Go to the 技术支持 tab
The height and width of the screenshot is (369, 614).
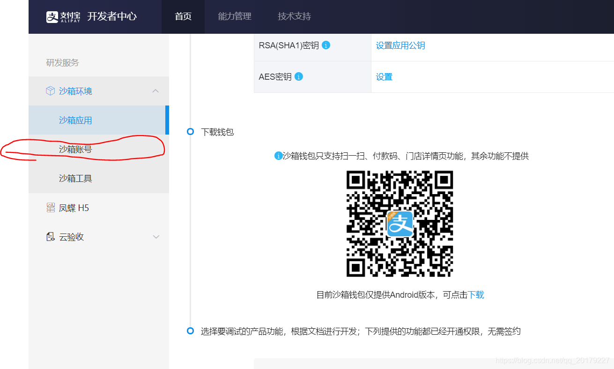tap(294, 16)
